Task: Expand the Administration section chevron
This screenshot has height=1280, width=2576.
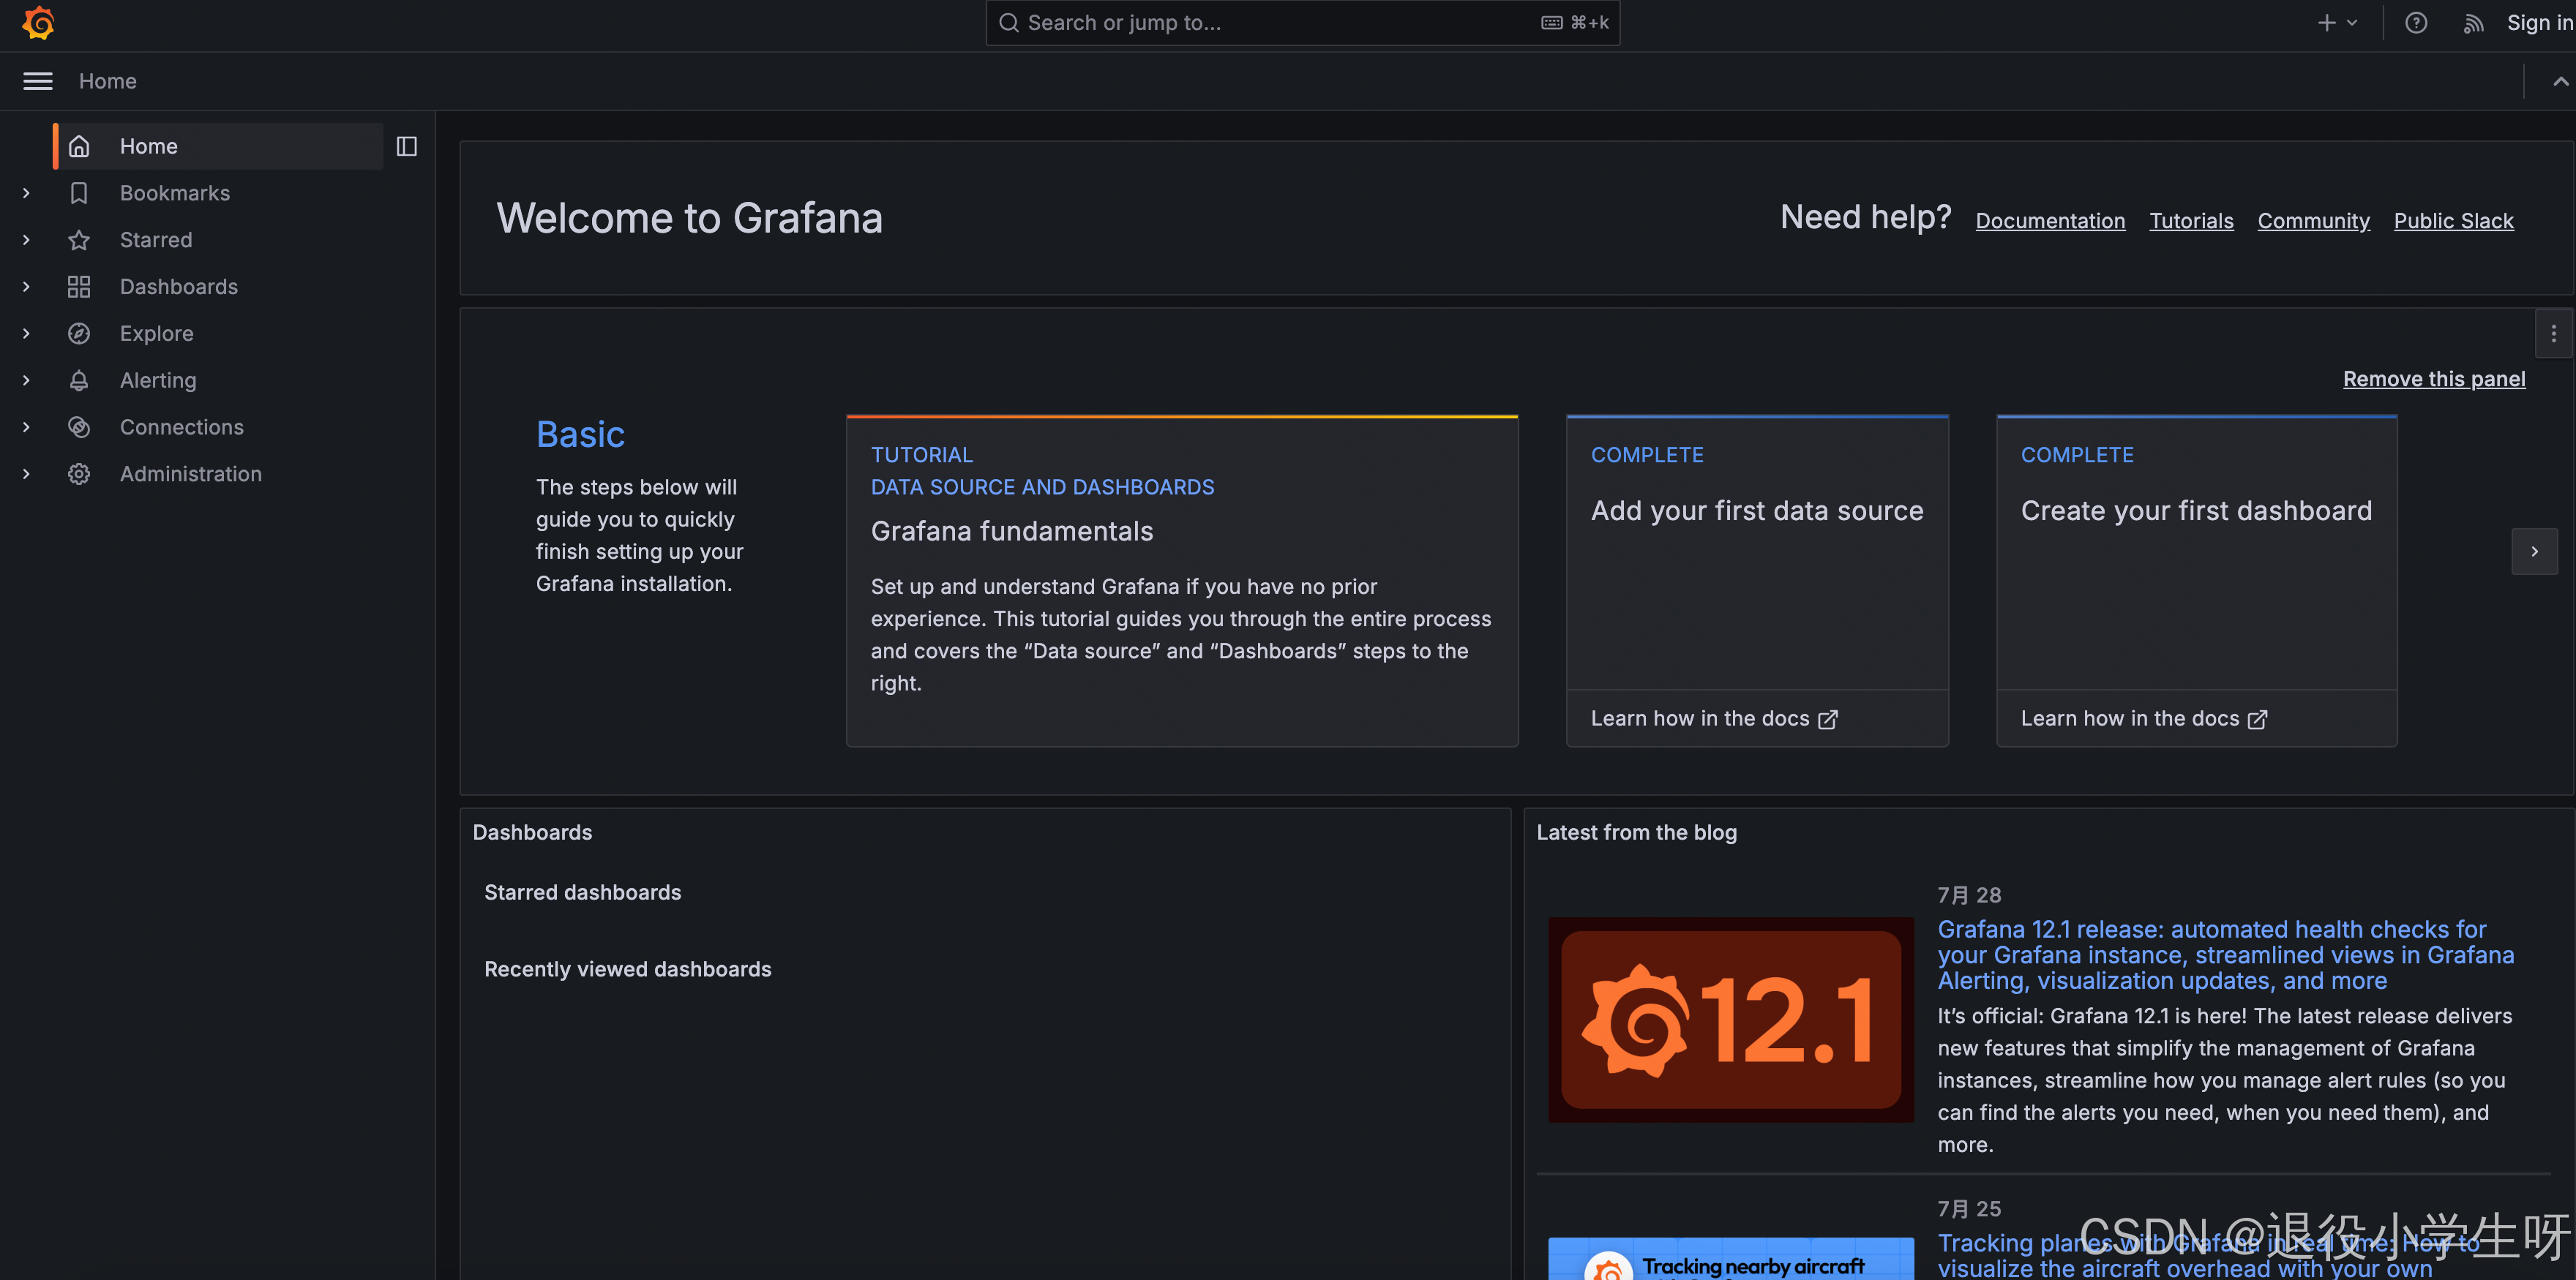Action: (x=26, y=475)
